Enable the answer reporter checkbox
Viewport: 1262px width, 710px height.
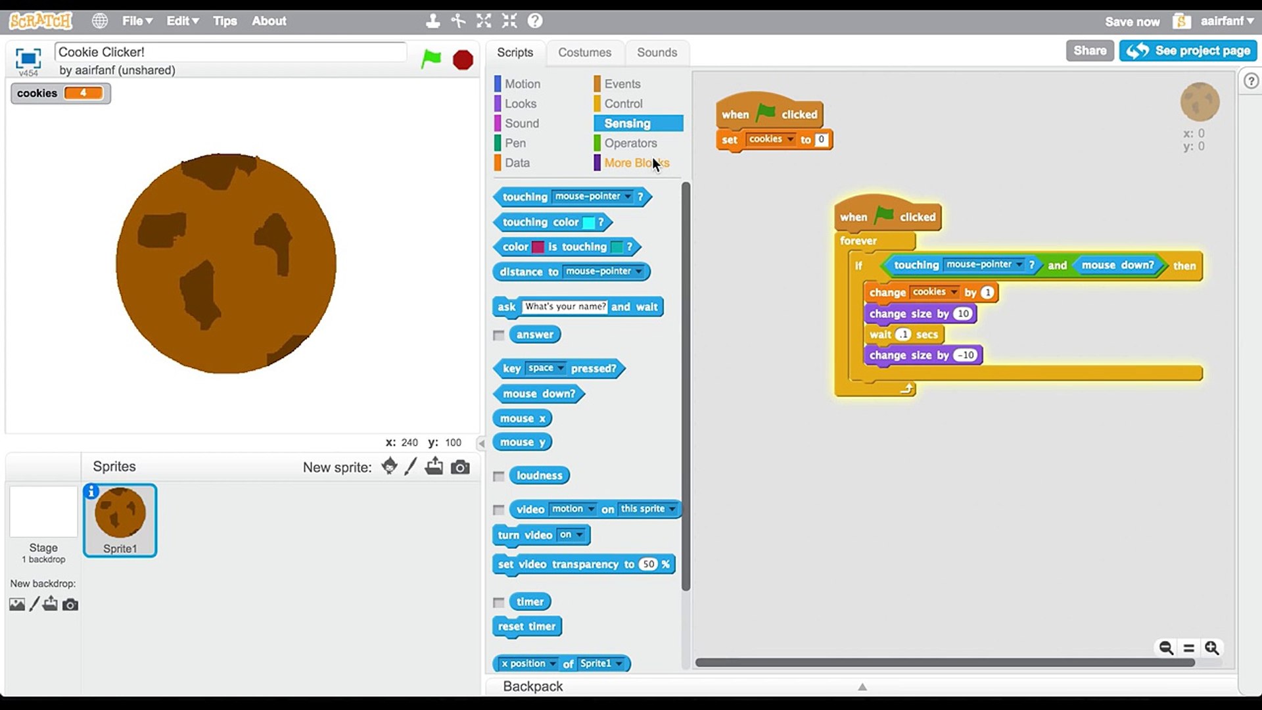[x=499, y=335]
